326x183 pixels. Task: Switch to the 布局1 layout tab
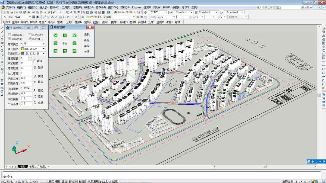tap(33, 167)
